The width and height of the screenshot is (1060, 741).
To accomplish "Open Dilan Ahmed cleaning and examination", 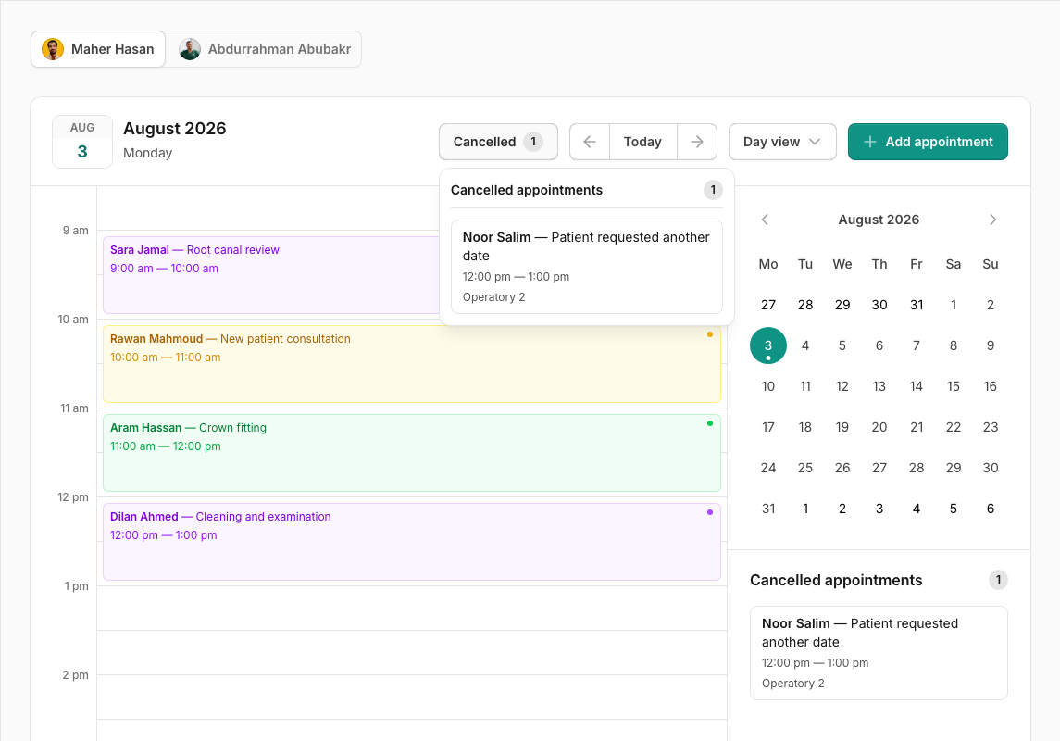I will (x=412, y=542).
